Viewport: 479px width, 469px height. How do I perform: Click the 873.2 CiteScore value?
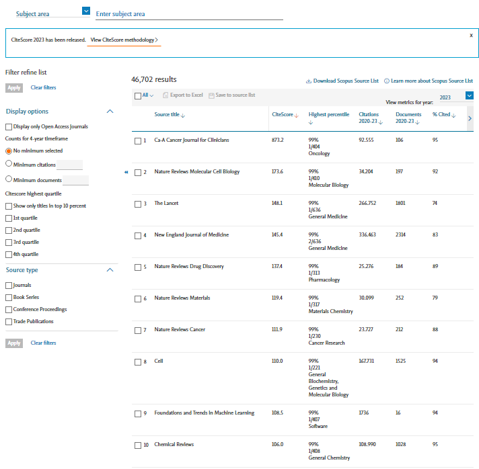(x=278, y=140)
